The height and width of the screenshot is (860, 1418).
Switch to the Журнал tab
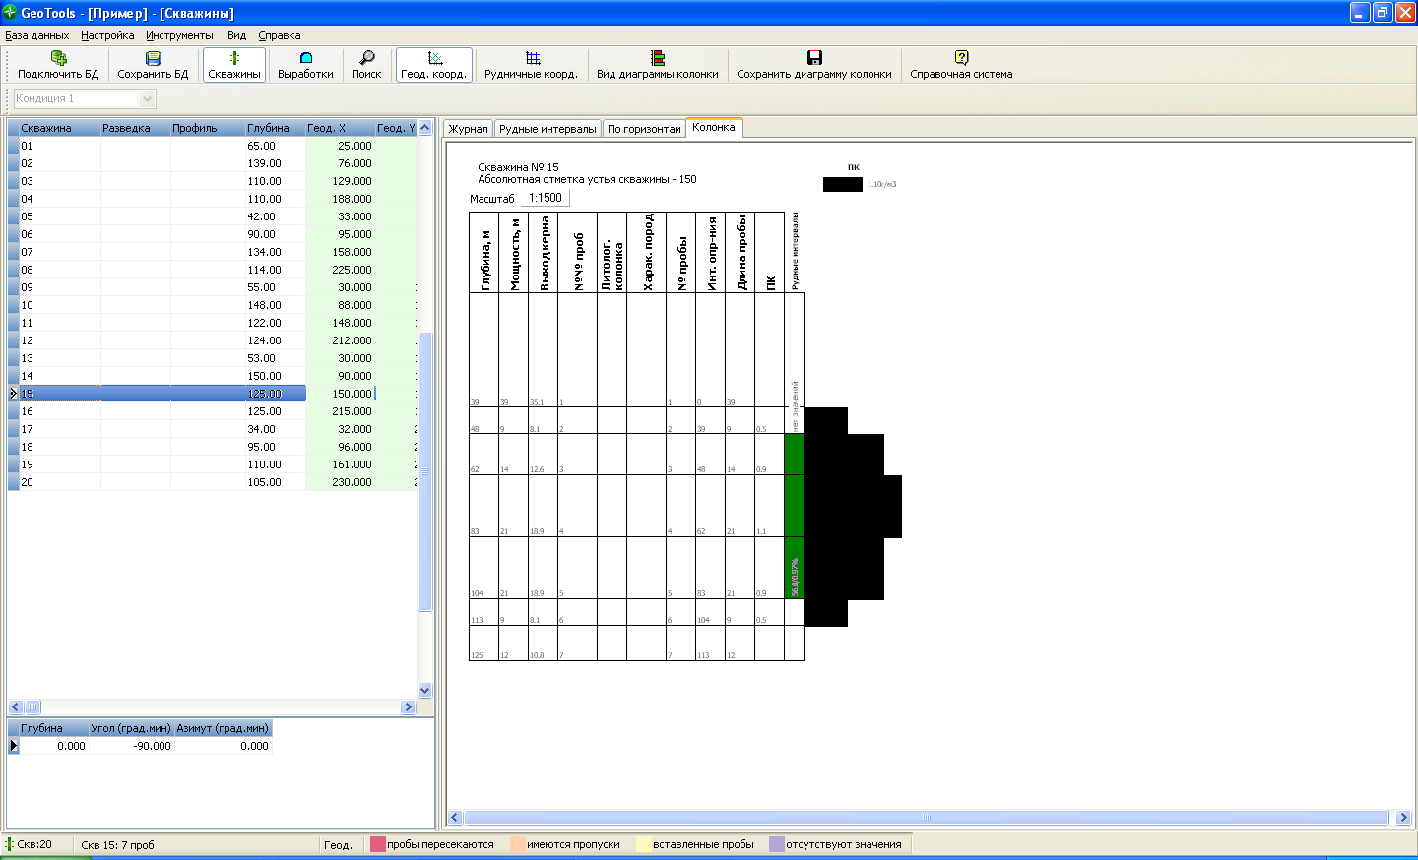(468, 129)
